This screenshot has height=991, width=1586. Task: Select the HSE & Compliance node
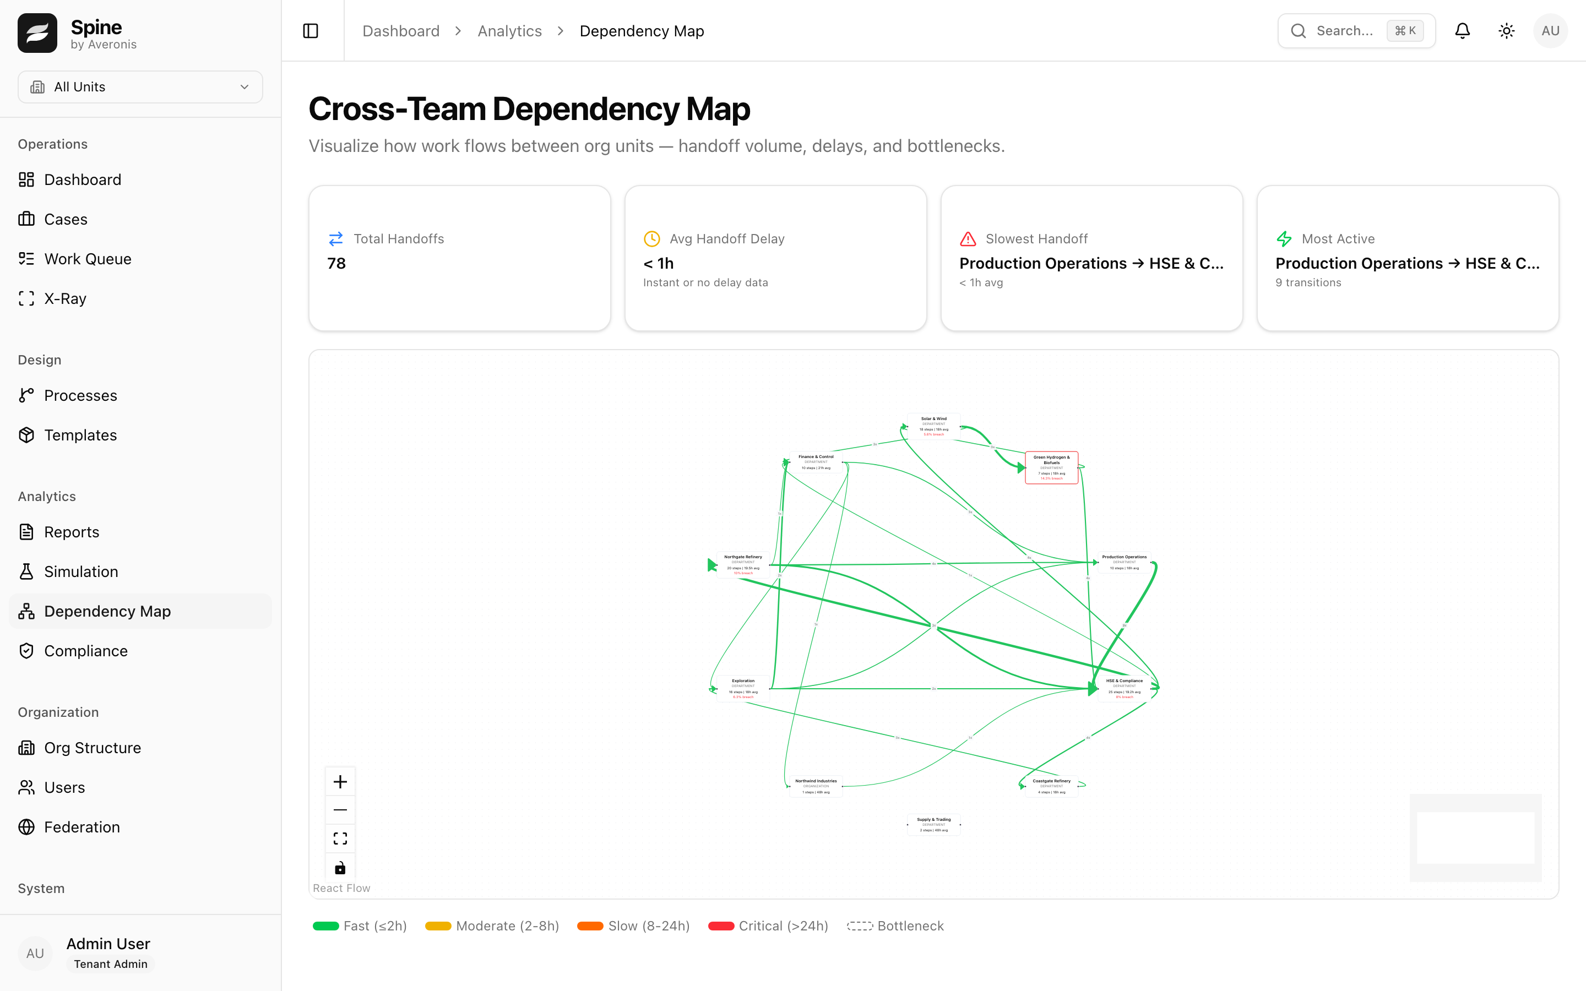[x=1124, y=689]
